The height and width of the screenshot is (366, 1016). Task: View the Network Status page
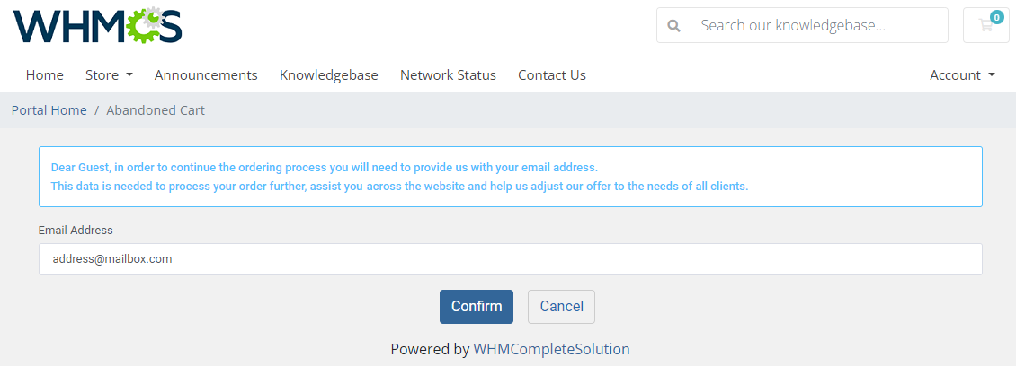click(x=448, y=75)
